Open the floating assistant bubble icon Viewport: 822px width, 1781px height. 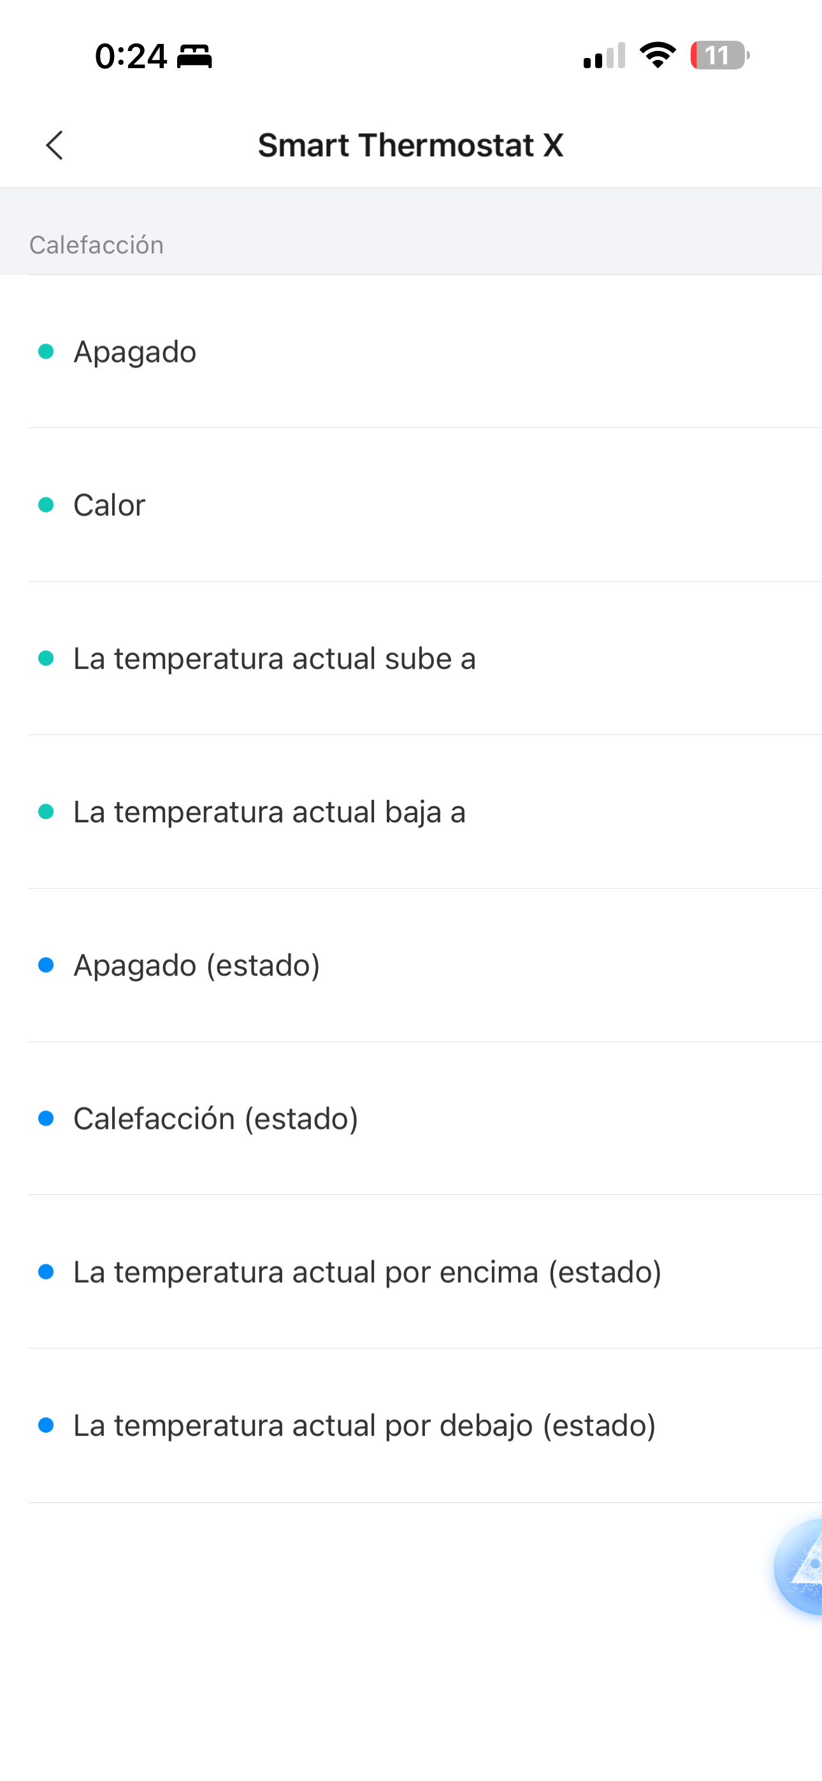pyautogui.click(x=800, y=1567)
